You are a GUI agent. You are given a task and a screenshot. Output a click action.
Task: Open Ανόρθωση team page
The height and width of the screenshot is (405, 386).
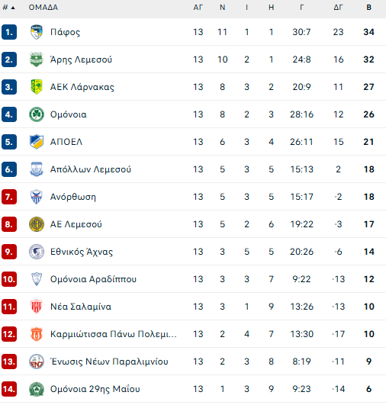(73, 197)
